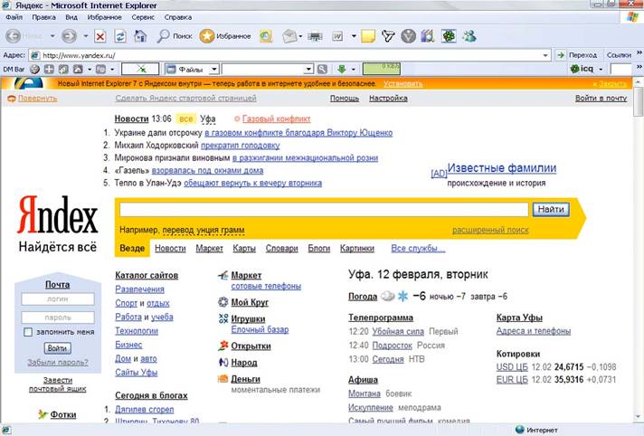The width and height of the screenshot is (644, 436).
Task: Open the Вид menu
Action: point(71,17)
